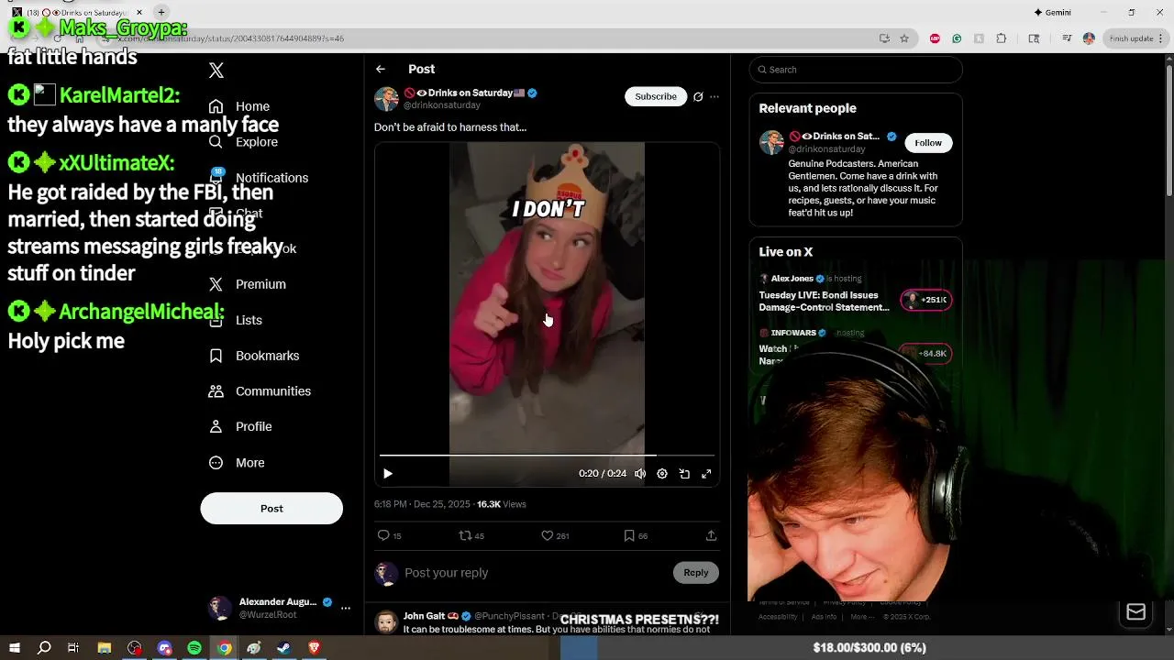Image resolution: width=1174 pixels, height=660 pixels.
Task: Open the post's three-dot options menu
Action: tap(714, 96)
